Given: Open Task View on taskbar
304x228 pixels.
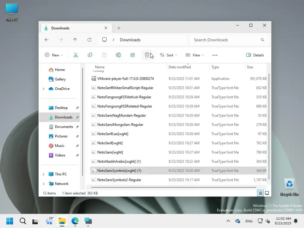Looking at the screenshot, I should coord(35,221).
